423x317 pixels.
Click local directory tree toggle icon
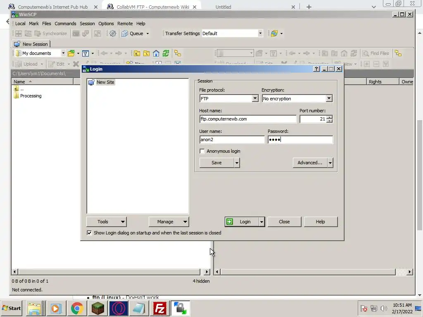pos(178,53)
